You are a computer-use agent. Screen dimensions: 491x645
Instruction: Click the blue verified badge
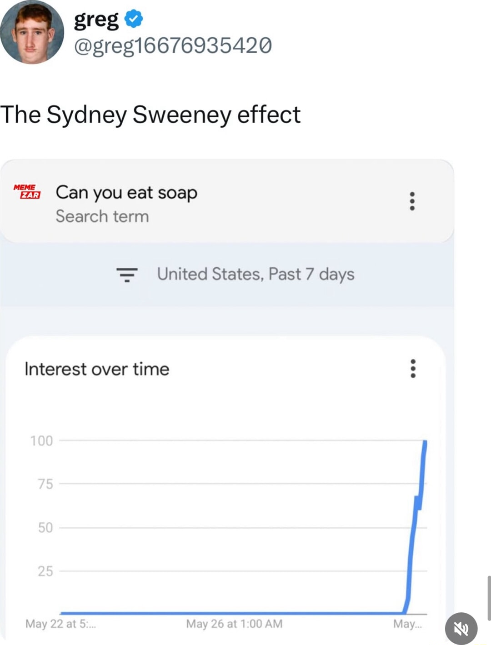pos(134,19)
